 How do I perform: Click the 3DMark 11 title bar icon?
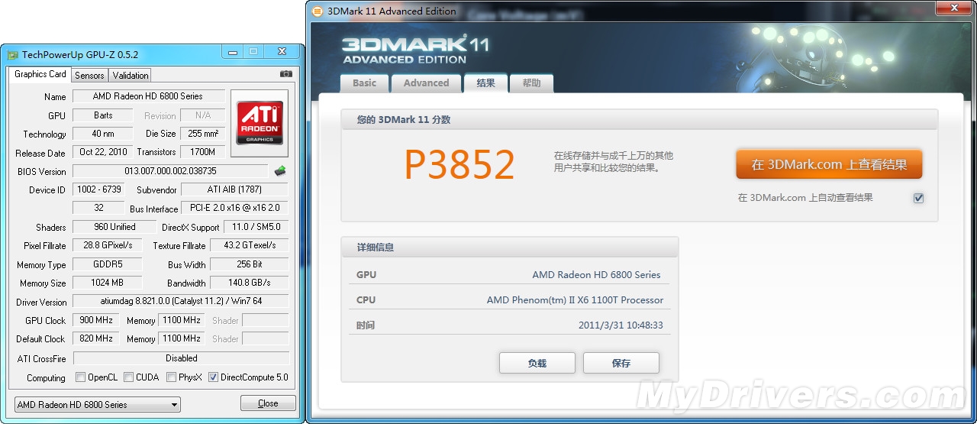[x=318, y=11]
